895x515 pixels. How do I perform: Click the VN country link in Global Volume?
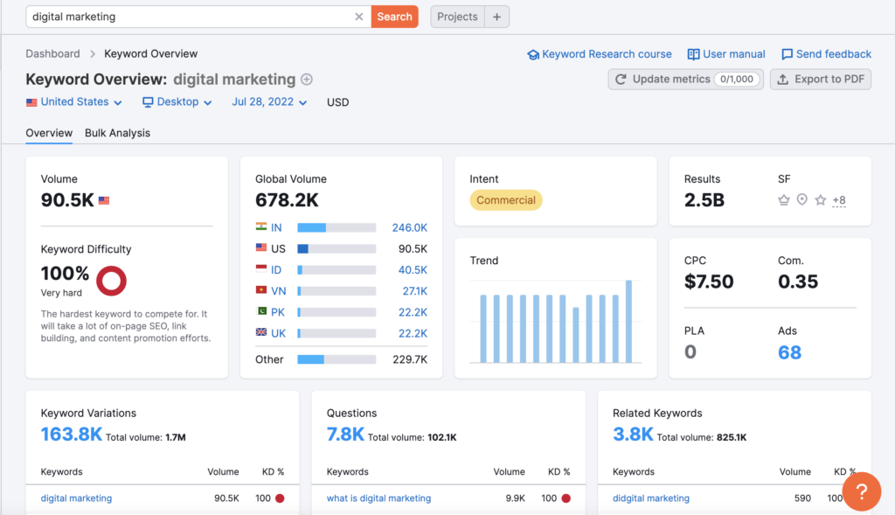(x=279, y=291)
